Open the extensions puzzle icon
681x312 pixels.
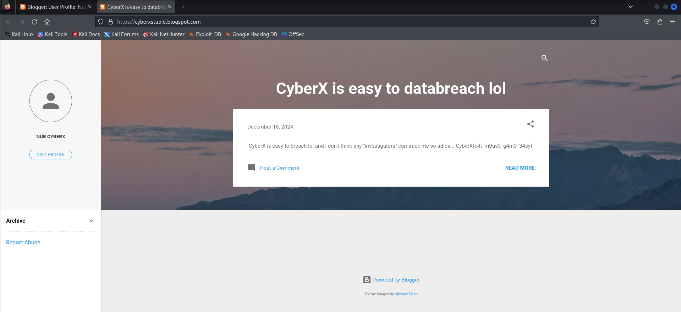pos(660,22)
